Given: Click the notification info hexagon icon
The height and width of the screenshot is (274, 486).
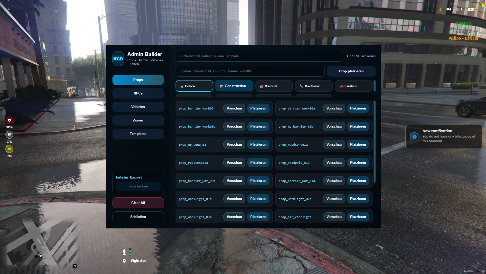Looking at the screenshot, I should click(x=414, y=137).
